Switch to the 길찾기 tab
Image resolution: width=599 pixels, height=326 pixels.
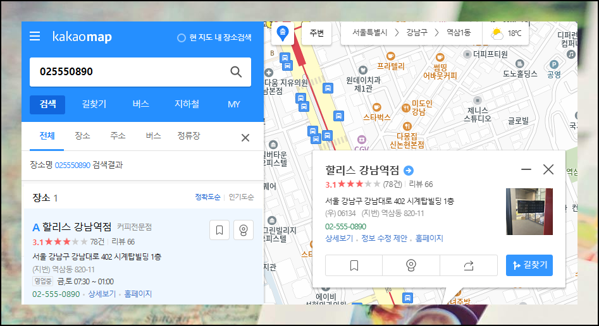point(94,104)
